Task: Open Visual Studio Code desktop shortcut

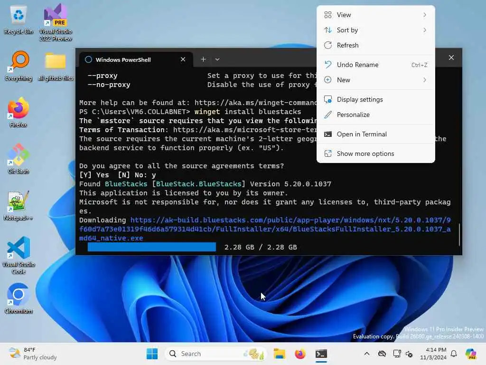Action: click(x=19, y=255)
